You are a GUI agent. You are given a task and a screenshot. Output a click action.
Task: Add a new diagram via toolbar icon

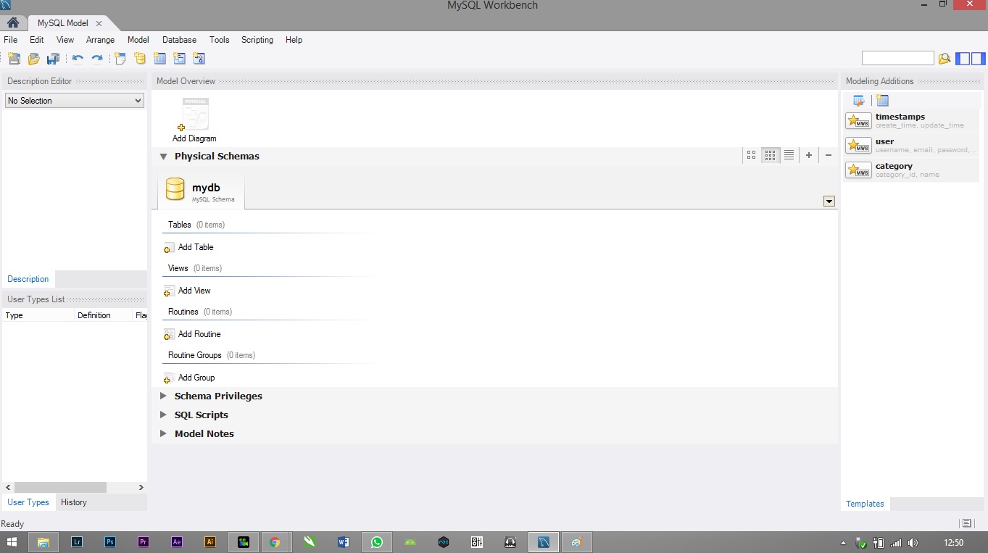120,59
